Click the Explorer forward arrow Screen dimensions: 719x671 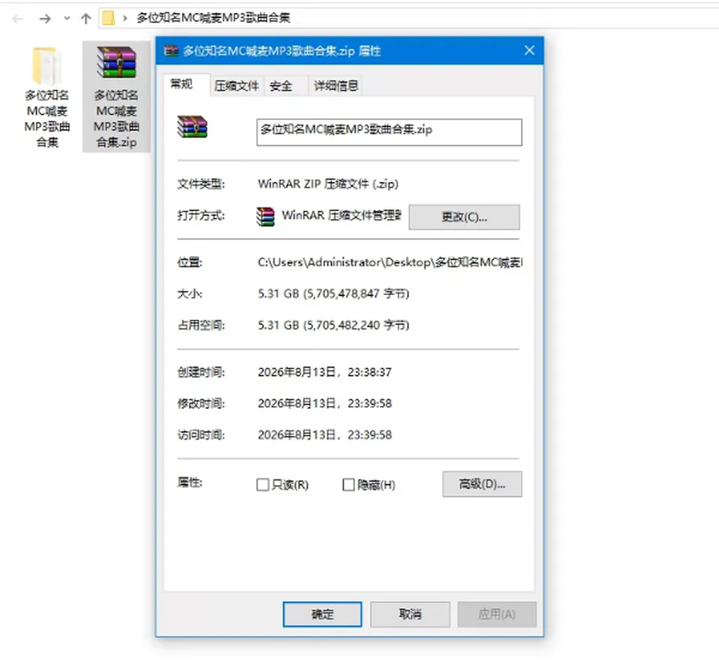coord(45,19)
